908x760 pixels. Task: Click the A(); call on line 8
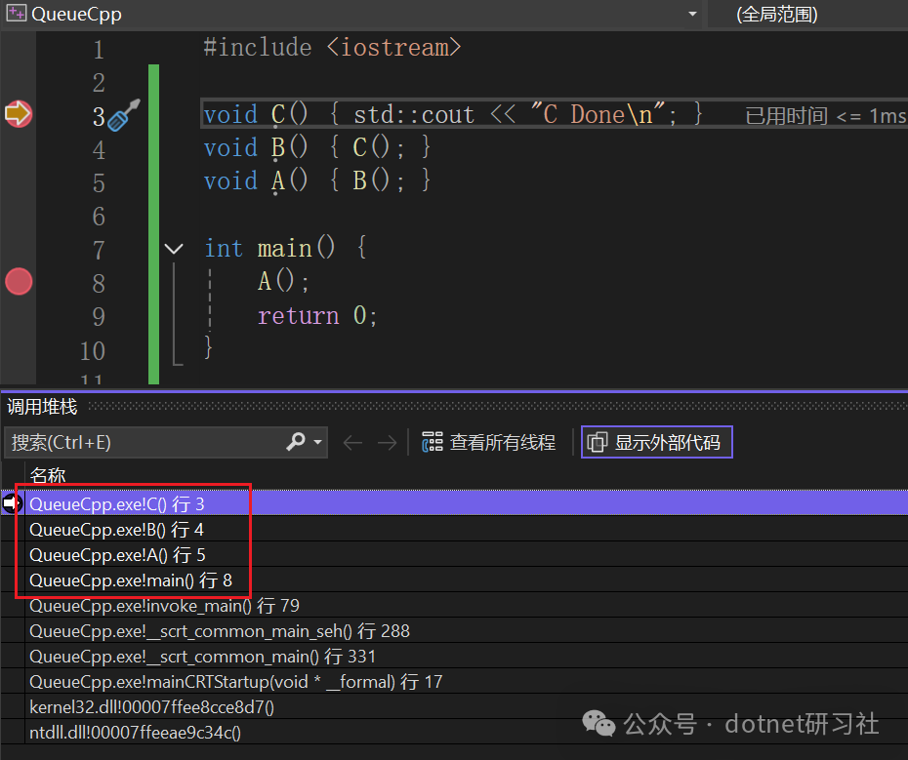(283, 282)
